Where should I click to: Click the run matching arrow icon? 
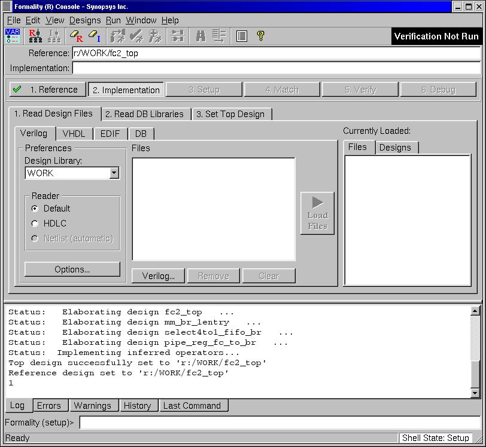(x=118, y=36)
